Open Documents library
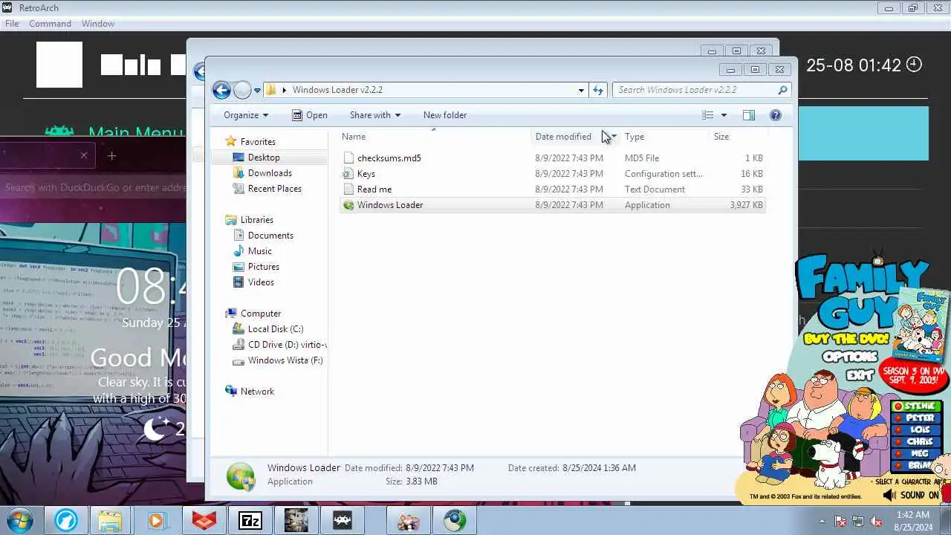The width and height of the screenshot is (951, 535). tap(270, 236)
